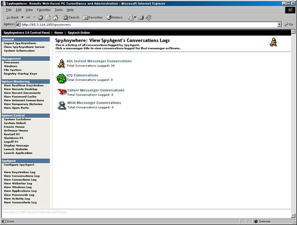Click Logout SpyAnywhere
Screen dimensions: 297x225
(x=20, y=43)
